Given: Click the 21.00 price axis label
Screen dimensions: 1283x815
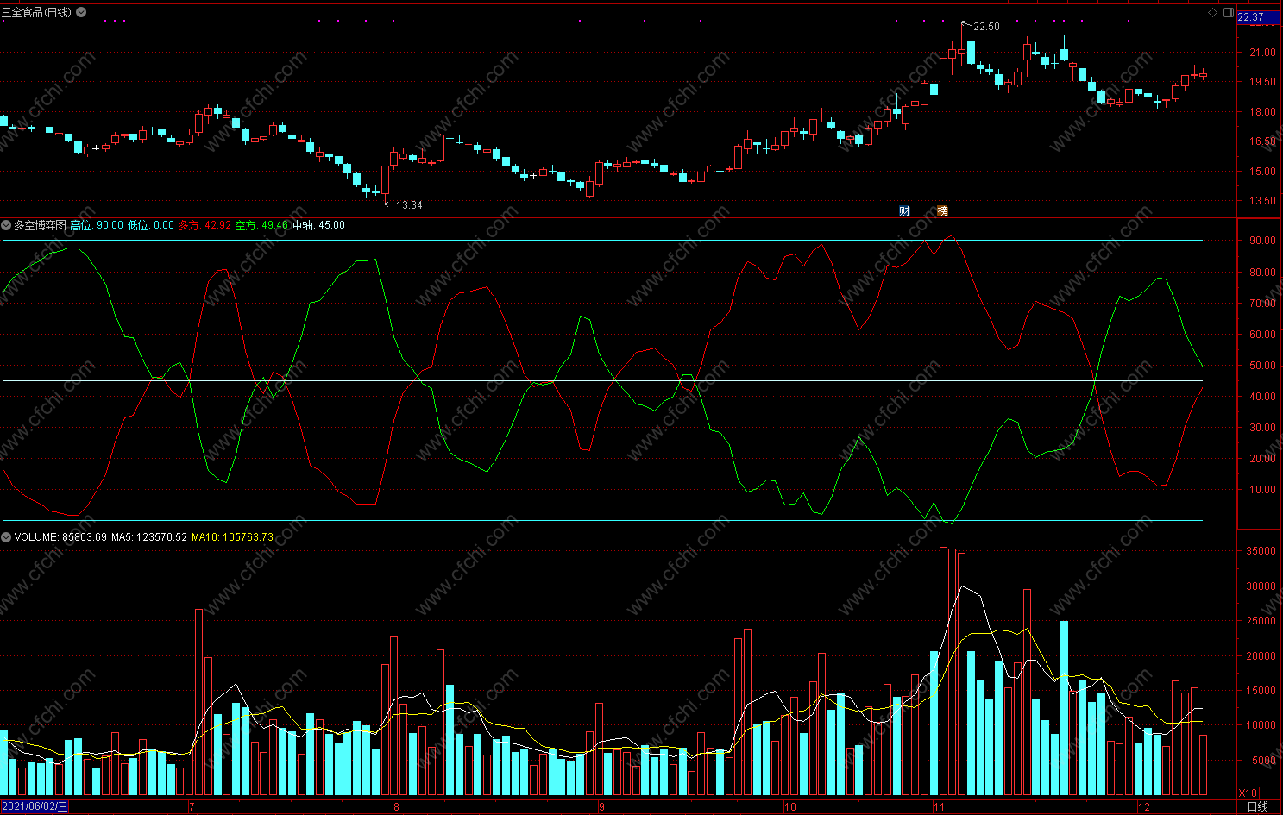Looking at the screenshot, I should click(x=1262, y=53).
